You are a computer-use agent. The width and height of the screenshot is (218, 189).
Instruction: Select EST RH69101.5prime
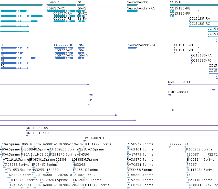point(140,149)
